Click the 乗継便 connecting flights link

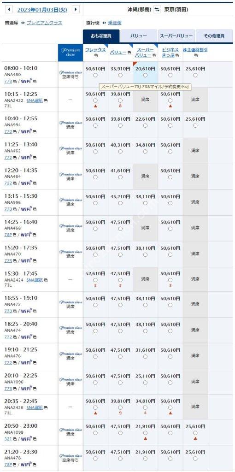[x=115, y=23]
